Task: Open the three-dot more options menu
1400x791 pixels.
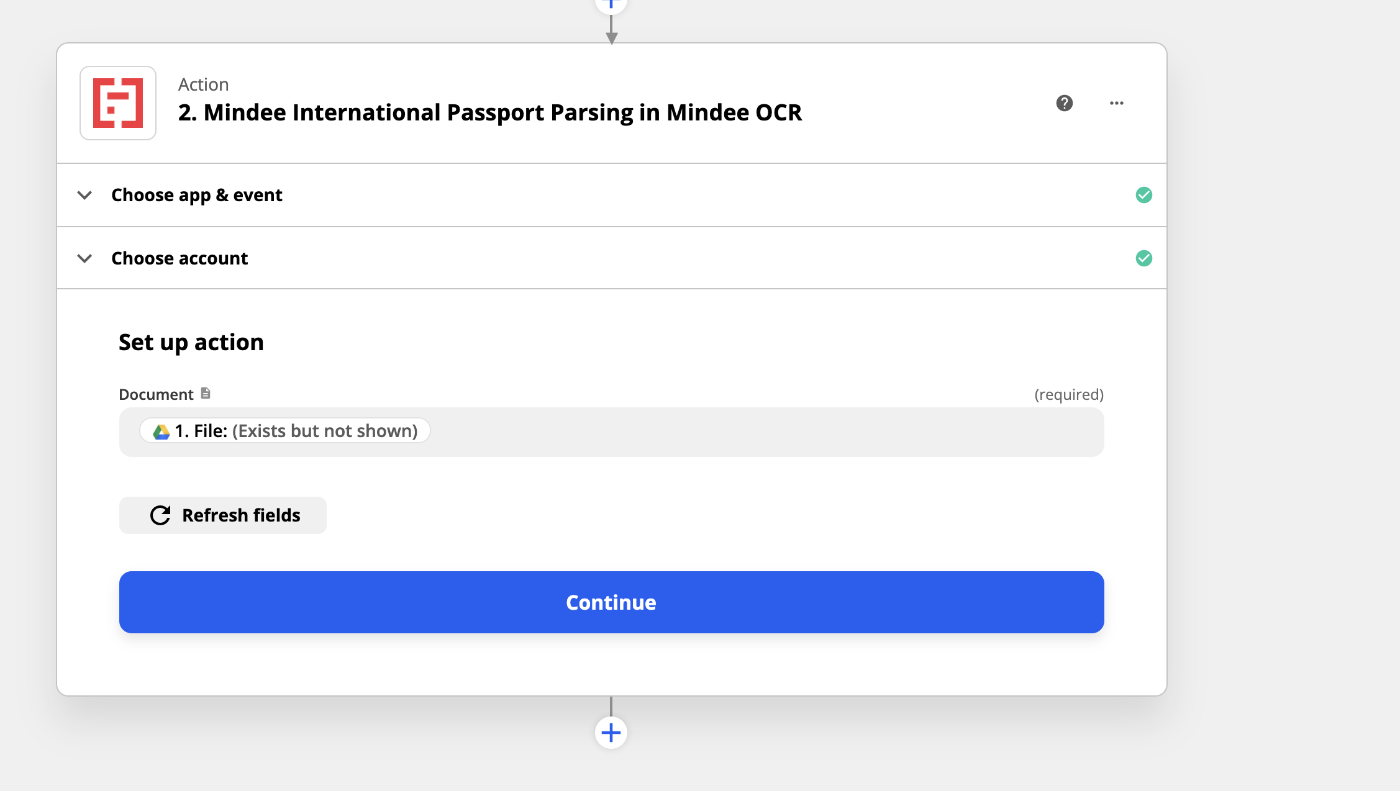Action: tap(1116, 103)
